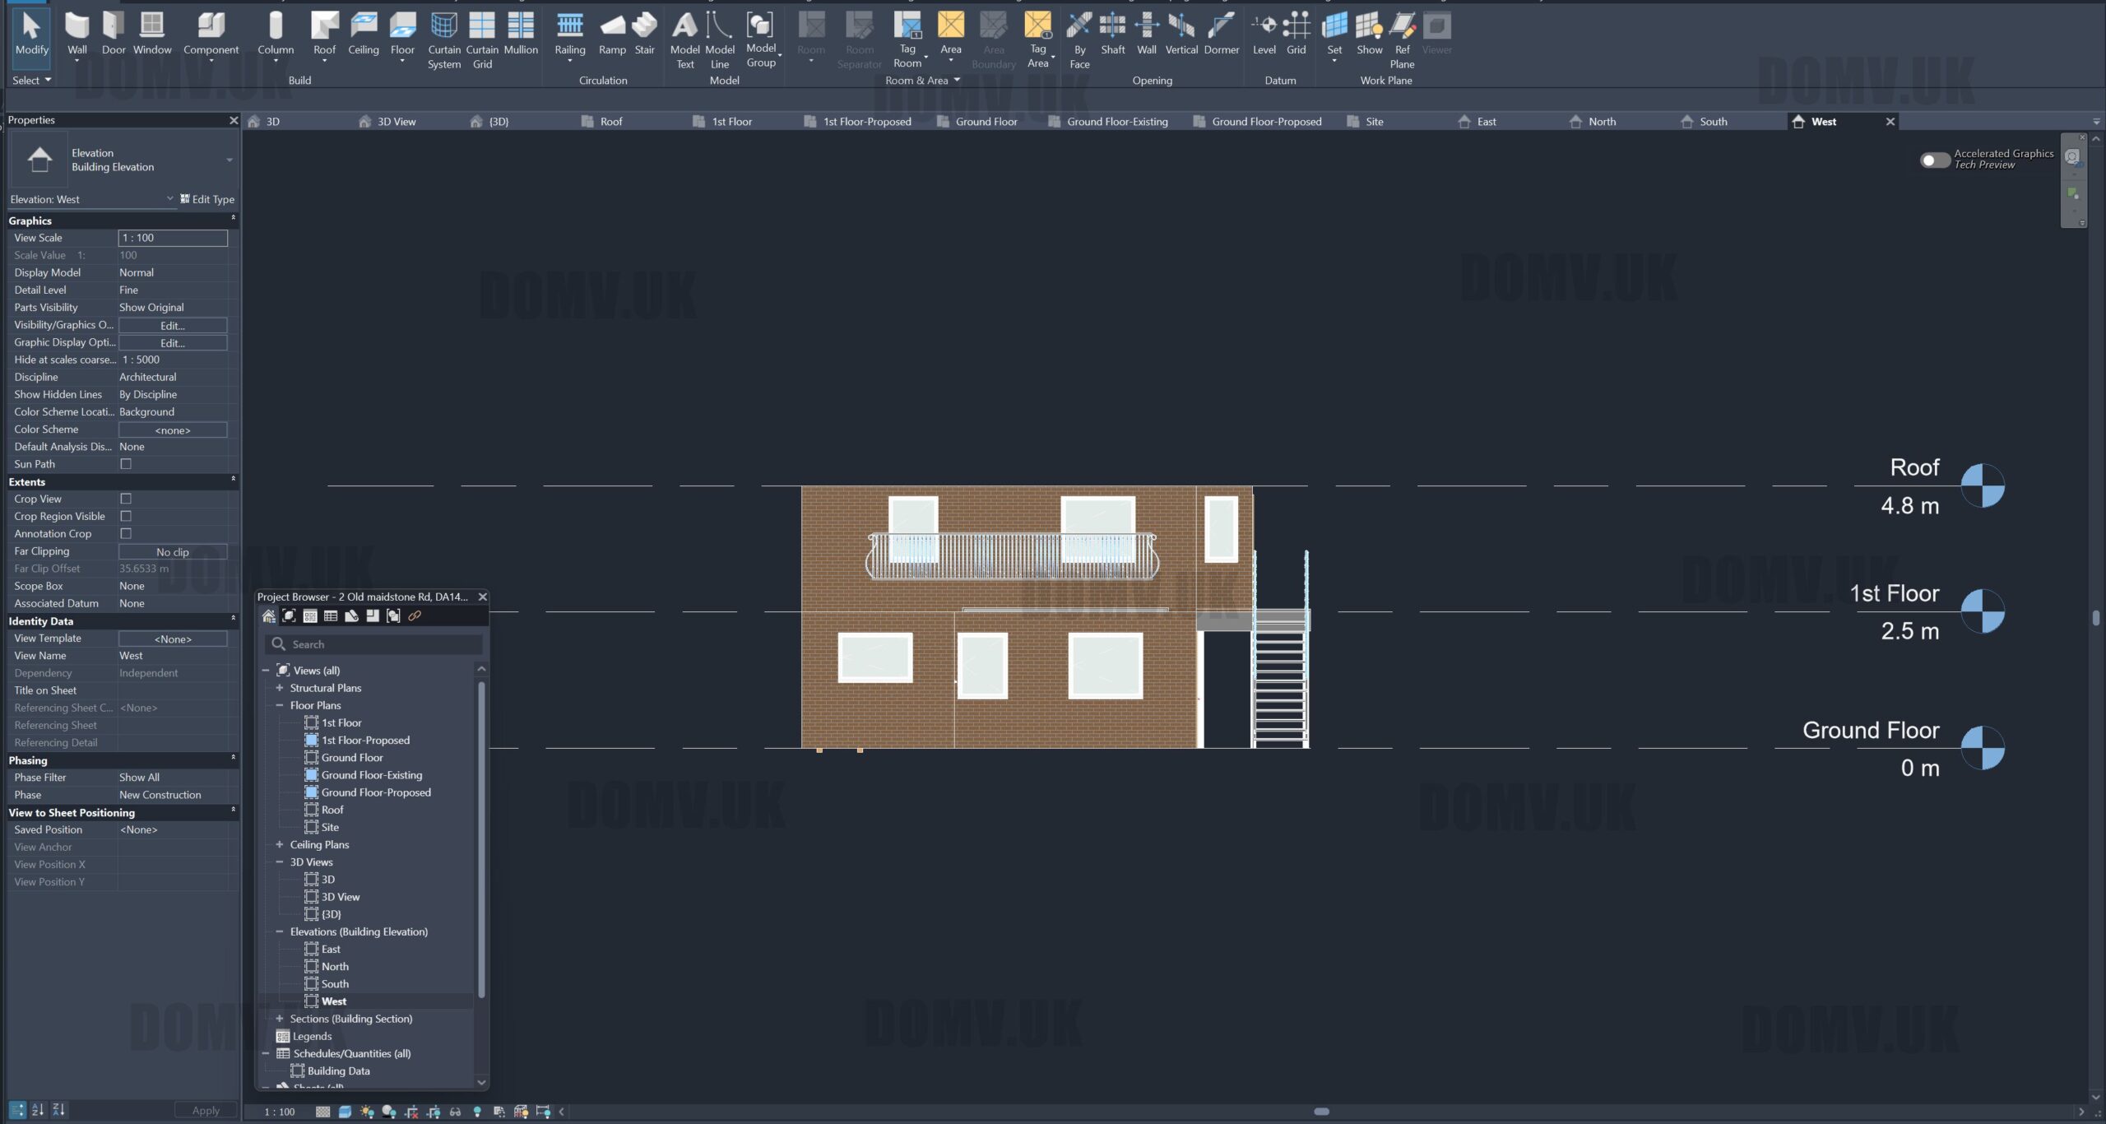Screen dimensions: 2106x1124
Task: Expand the Ceiling Plans tree node
Action: tap(280, 844)
